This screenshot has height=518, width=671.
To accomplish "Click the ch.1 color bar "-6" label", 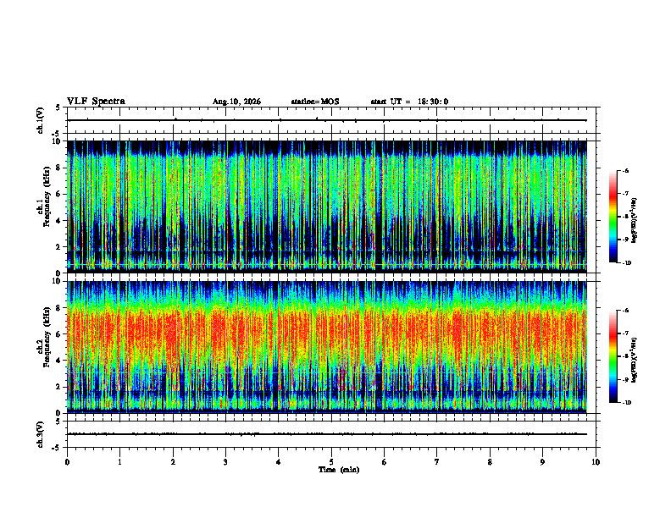I will pos(625,171).
